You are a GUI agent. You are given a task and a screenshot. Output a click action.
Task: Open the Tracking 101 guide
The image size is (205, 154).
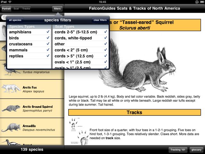(178, 150)
